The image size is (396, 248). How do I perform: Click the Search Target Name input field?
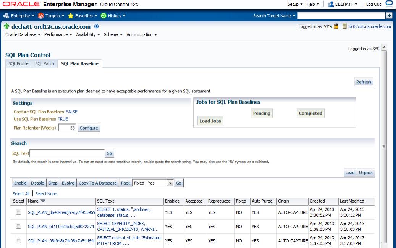click(341, 16)
